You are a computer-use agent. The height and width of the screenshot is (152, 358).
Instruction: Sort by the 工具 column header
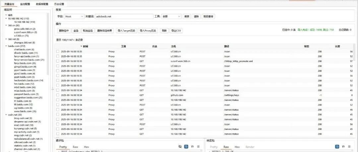pyautogui.click(x=123, y=46)
